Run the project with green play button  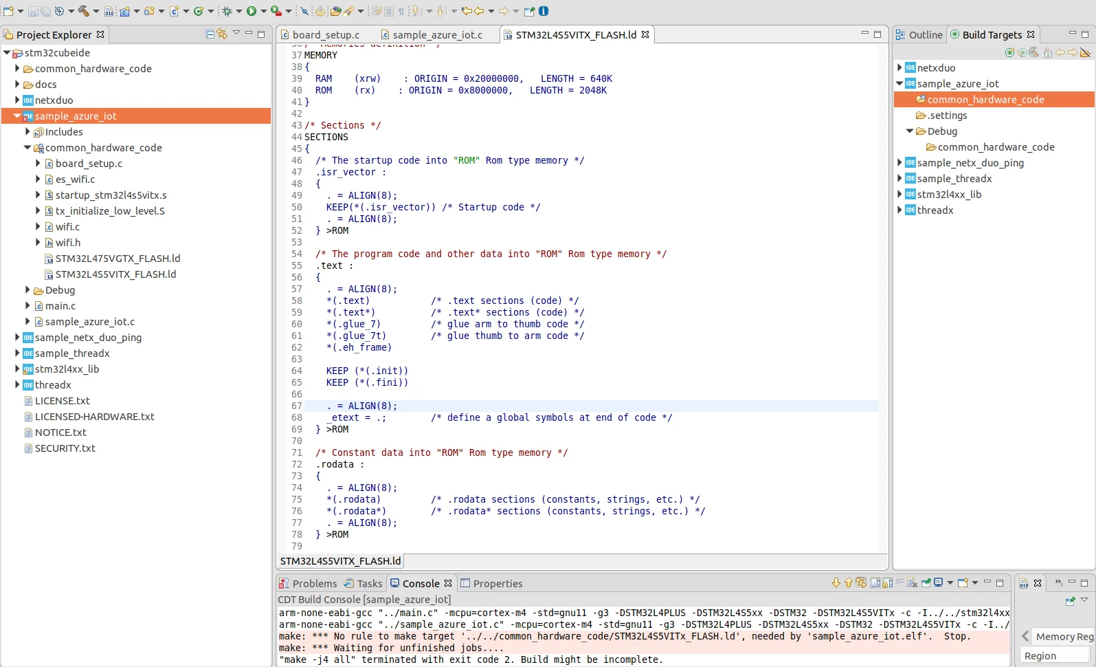251,11
